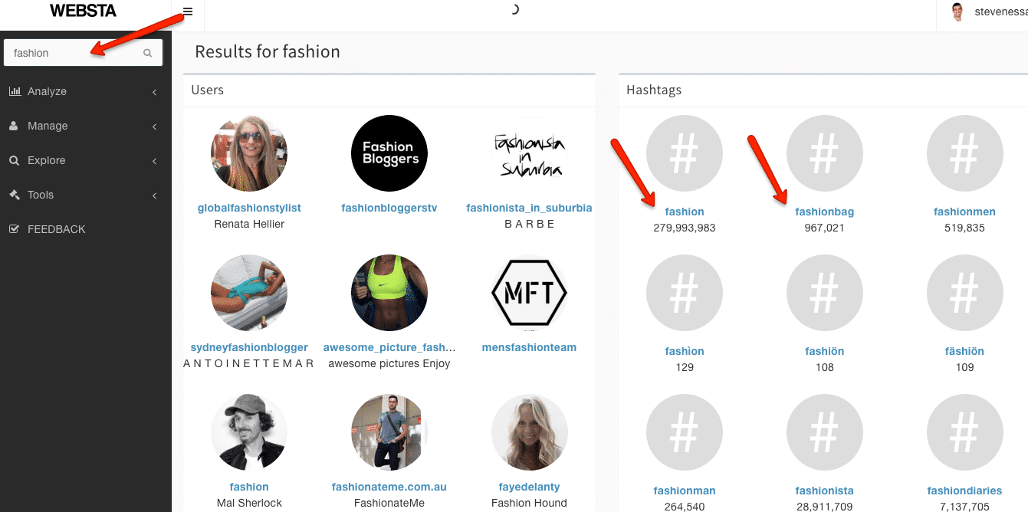
Task: Open the stevenessa profile avatar
Action: pos(957,11)
